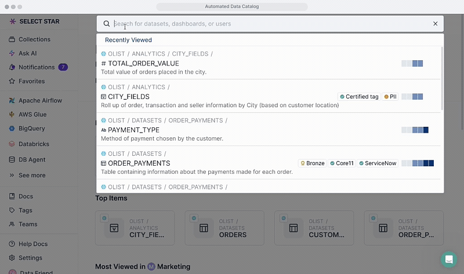Viewport: 464px width, 274px height.
Task: Open Settings from the sidebar
Action: pos(30,258)
